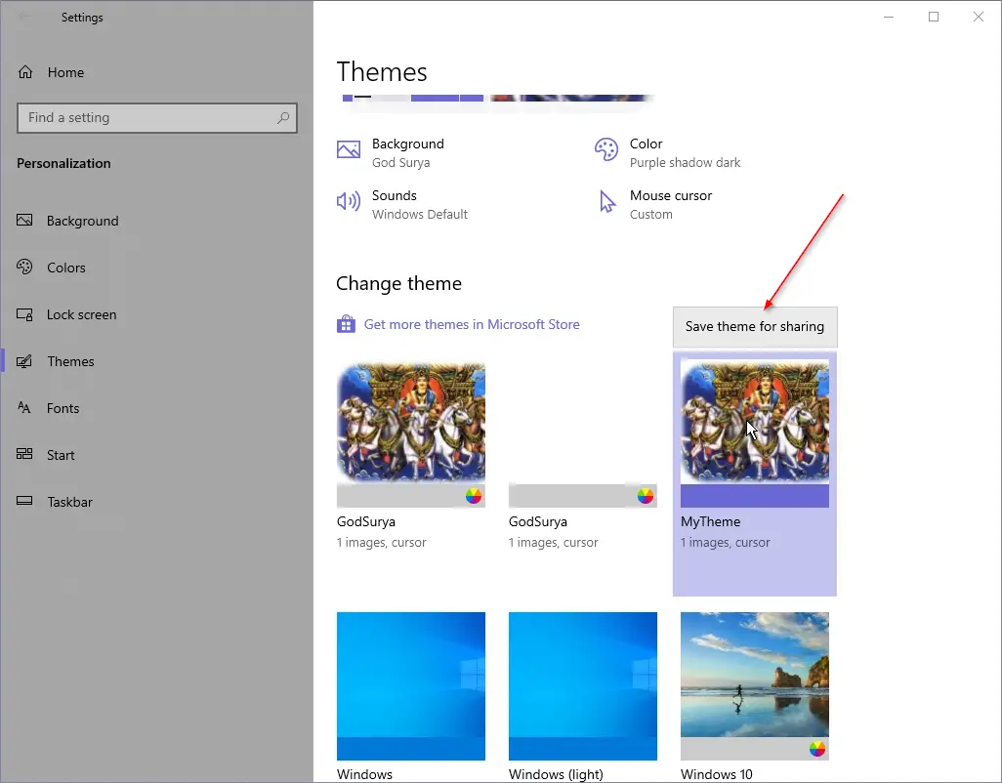Click the Fonts icon in sidebar

24,407
